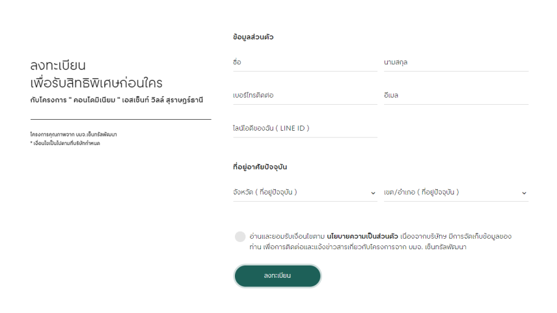Image resolution: width=557 pixels, height=313 pixels.
Task: Click the ที่อยู่อาศัยปัจจุบัน section heading
Action: [260, 167]
